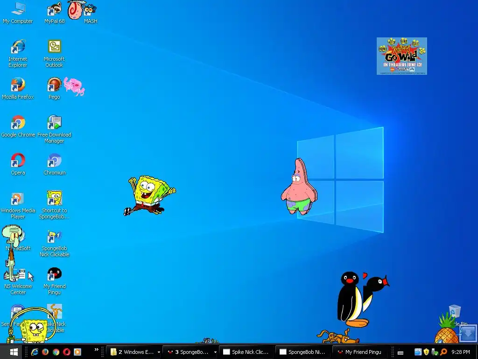Select the MyPal 68 shortcut icon
The image size is (478, 359).
click(x=54, y=13)
